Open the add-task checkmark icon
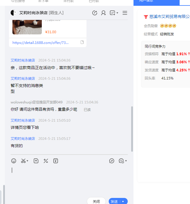The height and width of the screenshot is (204, 190). click(112, 13)
